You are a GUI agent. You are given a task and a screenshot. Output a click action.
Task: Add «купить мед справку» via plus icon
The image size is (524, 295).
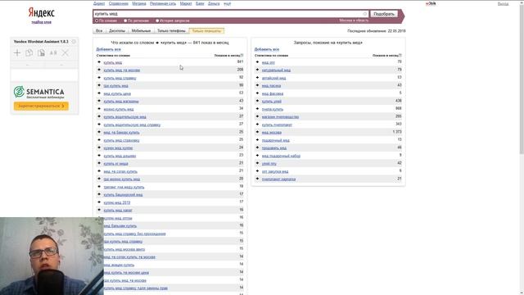[x=99, y=78]
